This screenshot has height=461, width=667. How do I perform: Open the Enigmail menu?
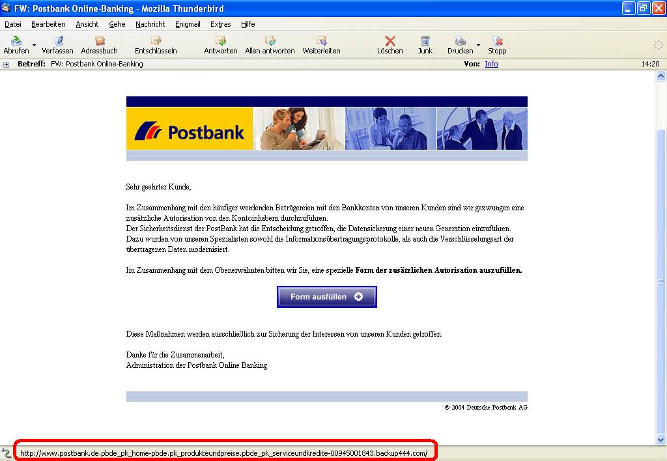pos(188,24)
